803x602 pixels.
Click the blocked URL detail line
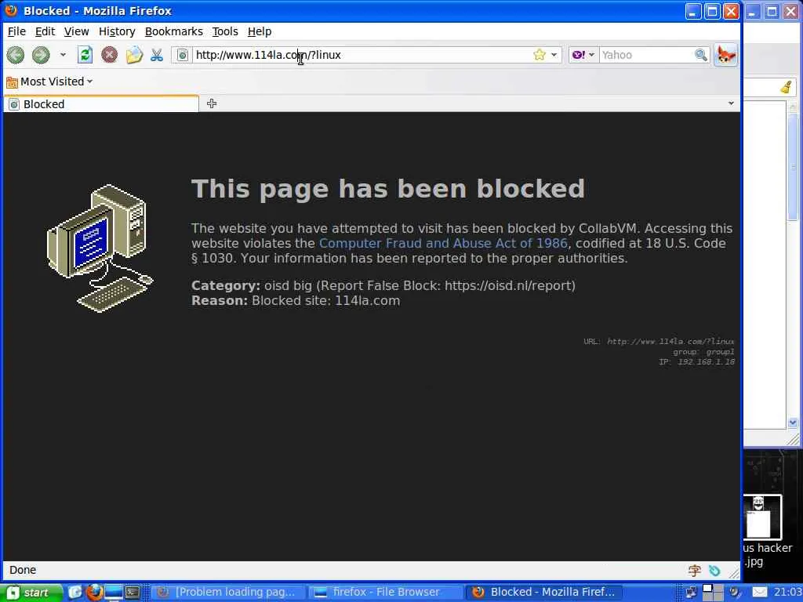659,342
